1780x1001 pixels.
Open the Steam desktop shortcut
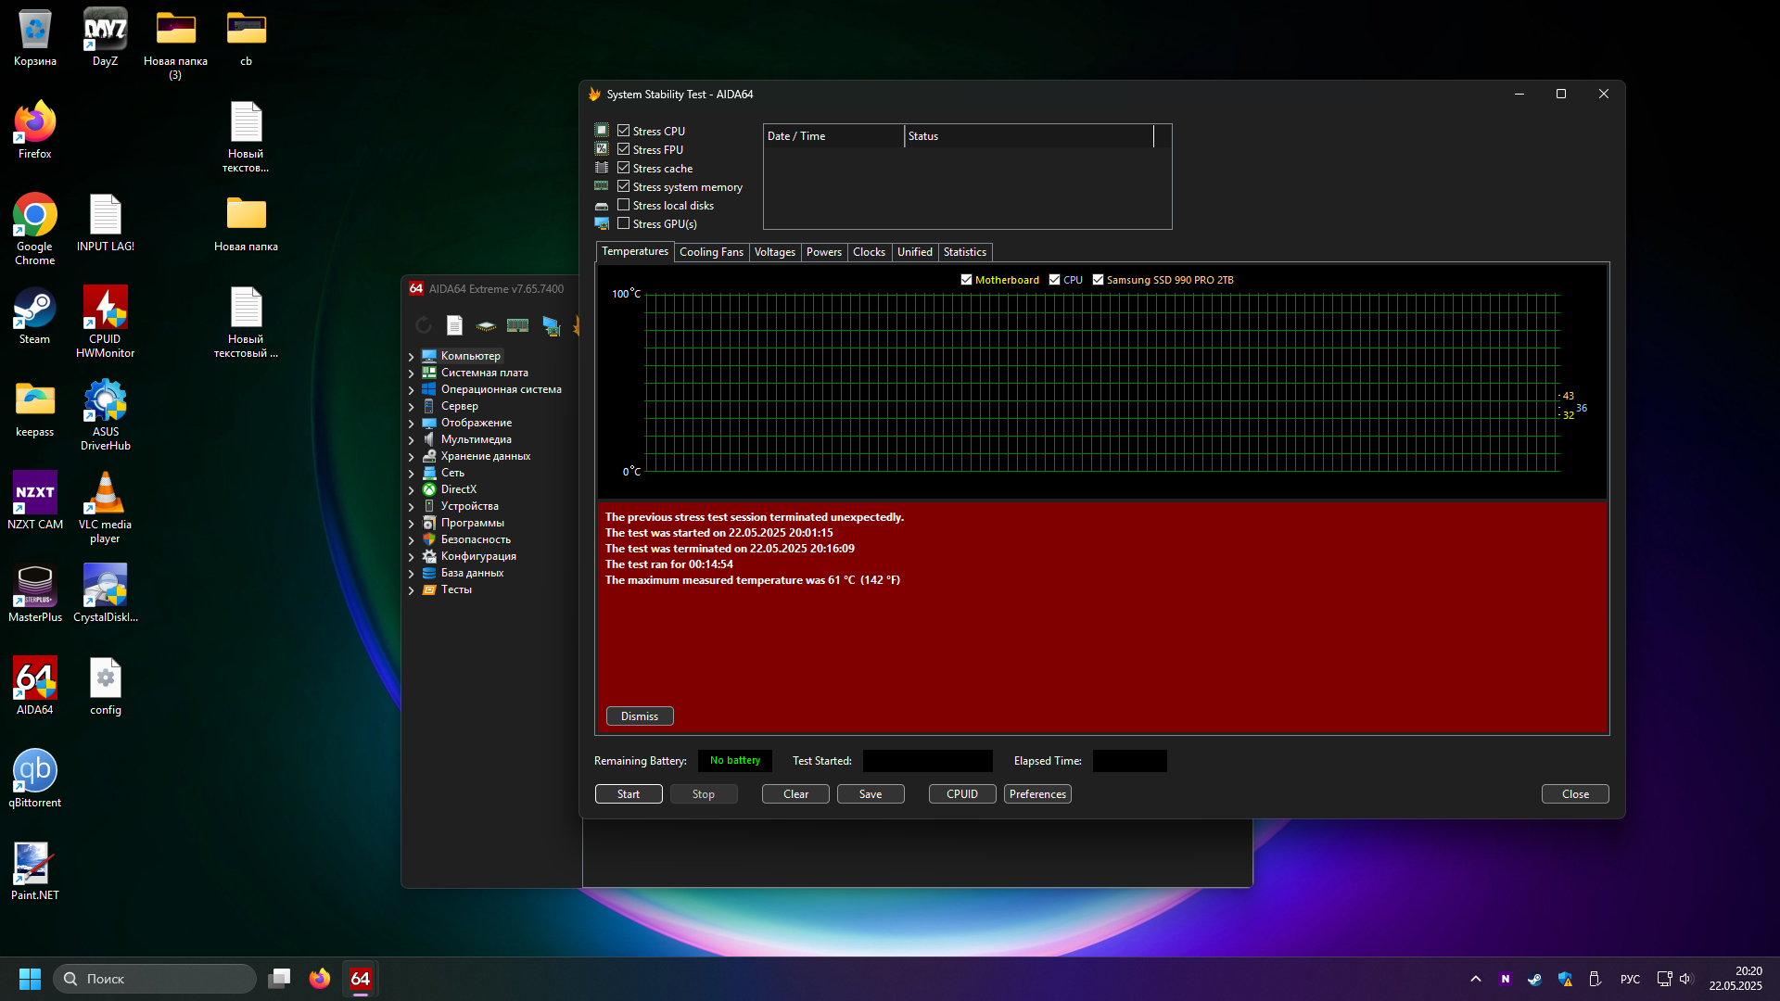click(34, 315)
